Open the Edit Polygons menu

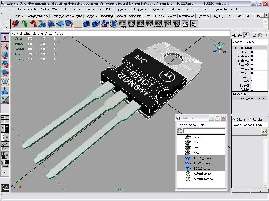[x=137, y=9]
